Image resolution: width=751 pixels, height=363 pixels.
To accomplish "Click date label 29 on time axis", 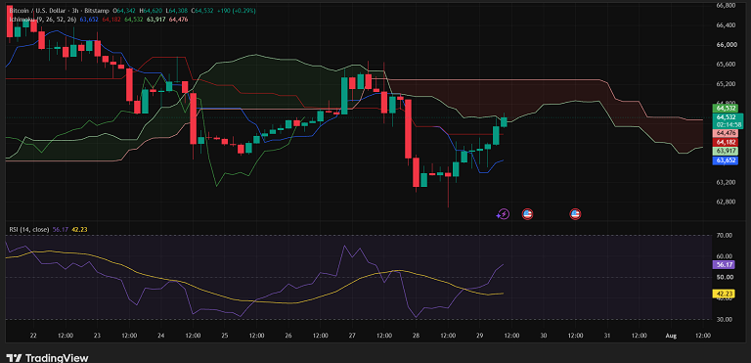I will click(x=479, y=336).
